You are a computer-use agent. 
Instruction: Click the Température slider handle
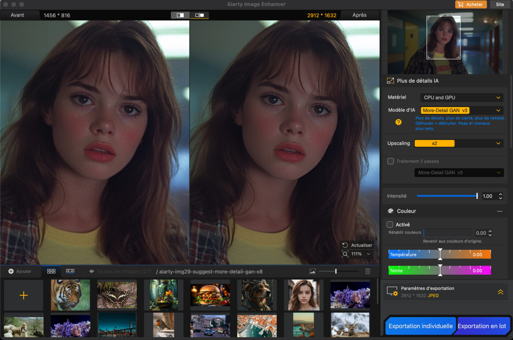(440, 254)
